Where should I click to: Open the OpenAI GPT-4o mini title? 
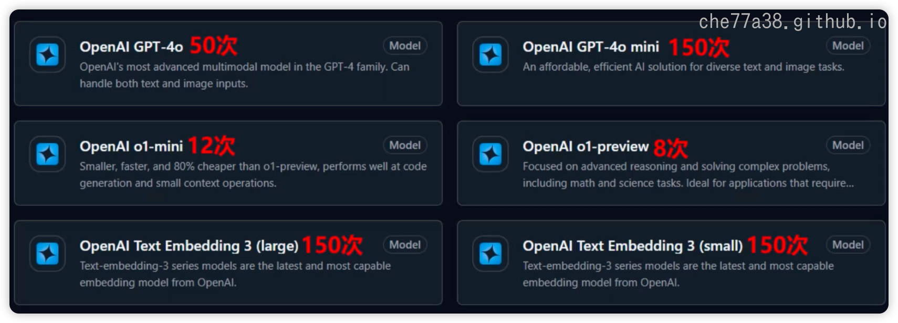tap(591, 47)
